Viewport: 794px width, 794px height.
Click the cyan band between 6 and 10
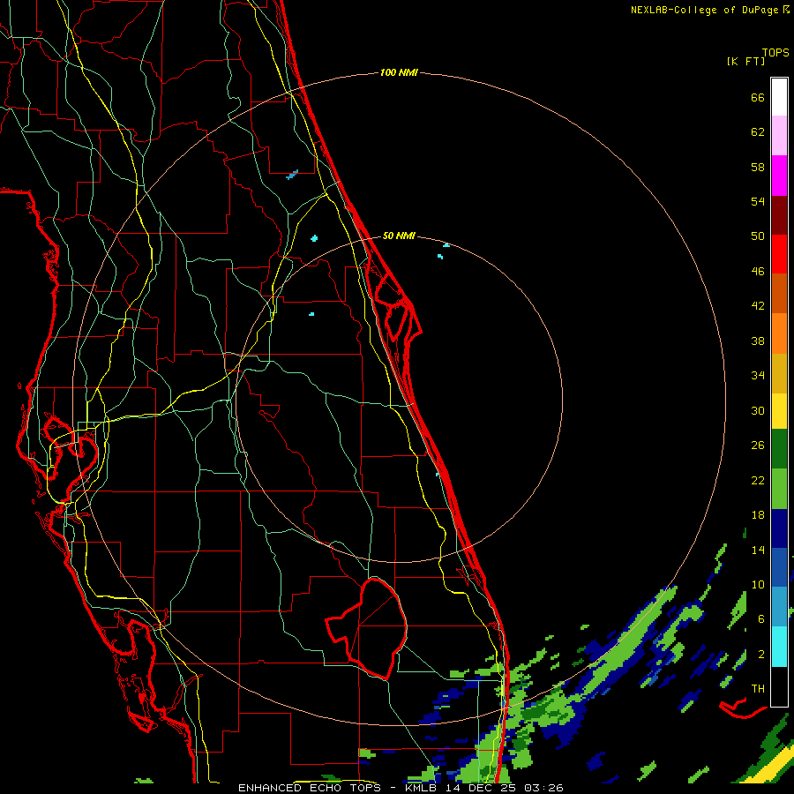tap(779, 647)
